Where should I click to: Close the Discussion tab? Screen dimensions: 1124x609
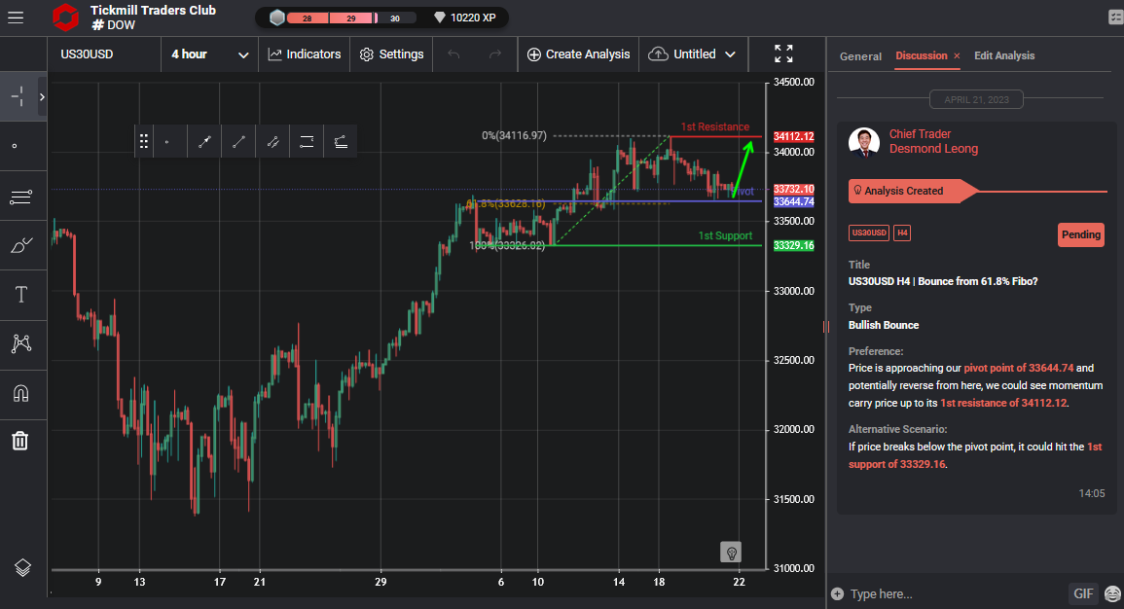pos(957,55)
